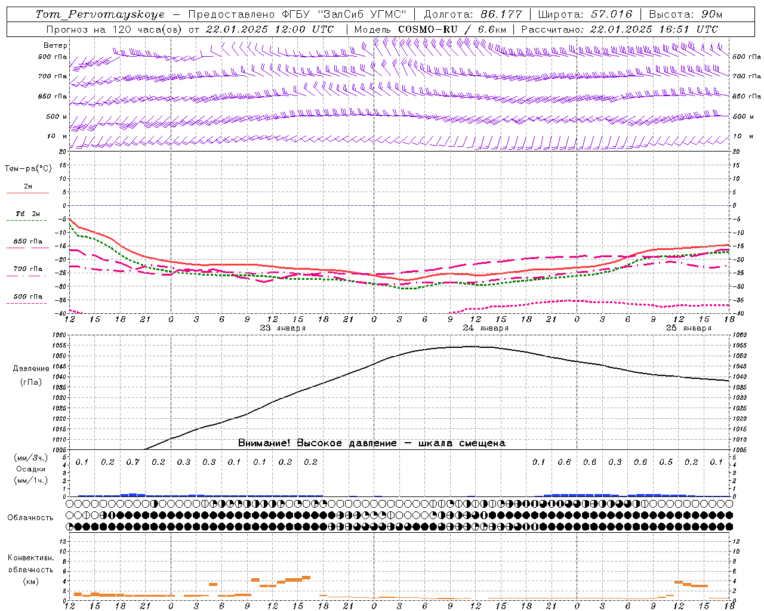Screen dimensions: 764x611
Task: Click the Td 2м legend entry
Action: click(x=27, y=214)
